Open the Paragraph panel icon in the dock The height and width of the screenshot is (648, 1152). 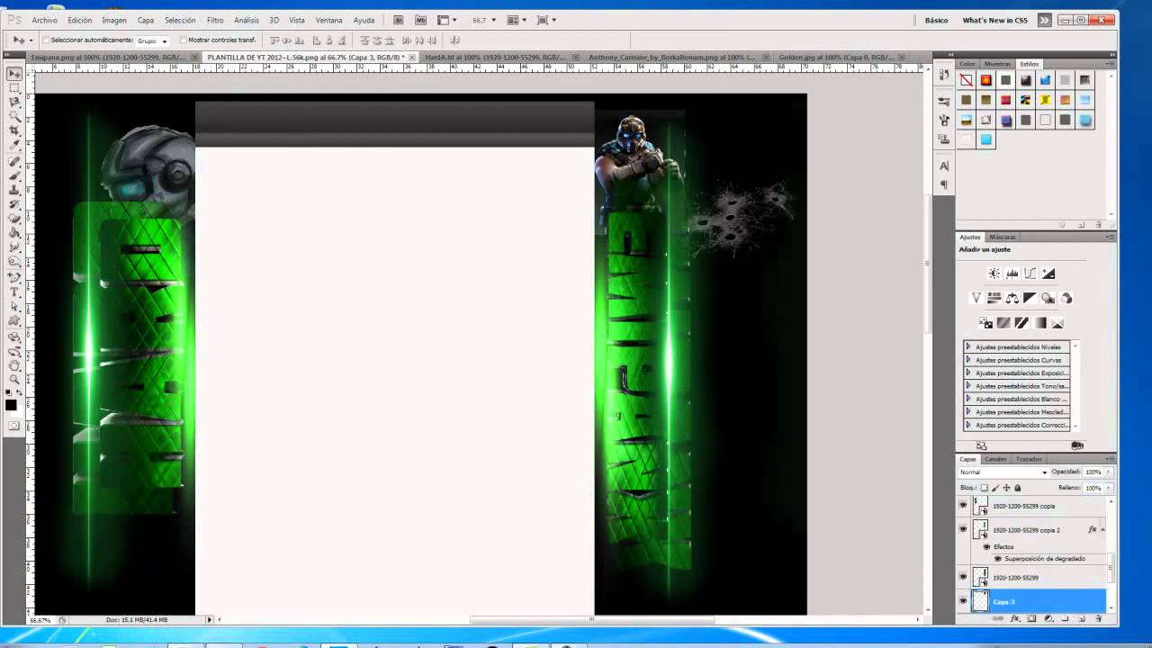pyautogui.click(x=944, y=184)
